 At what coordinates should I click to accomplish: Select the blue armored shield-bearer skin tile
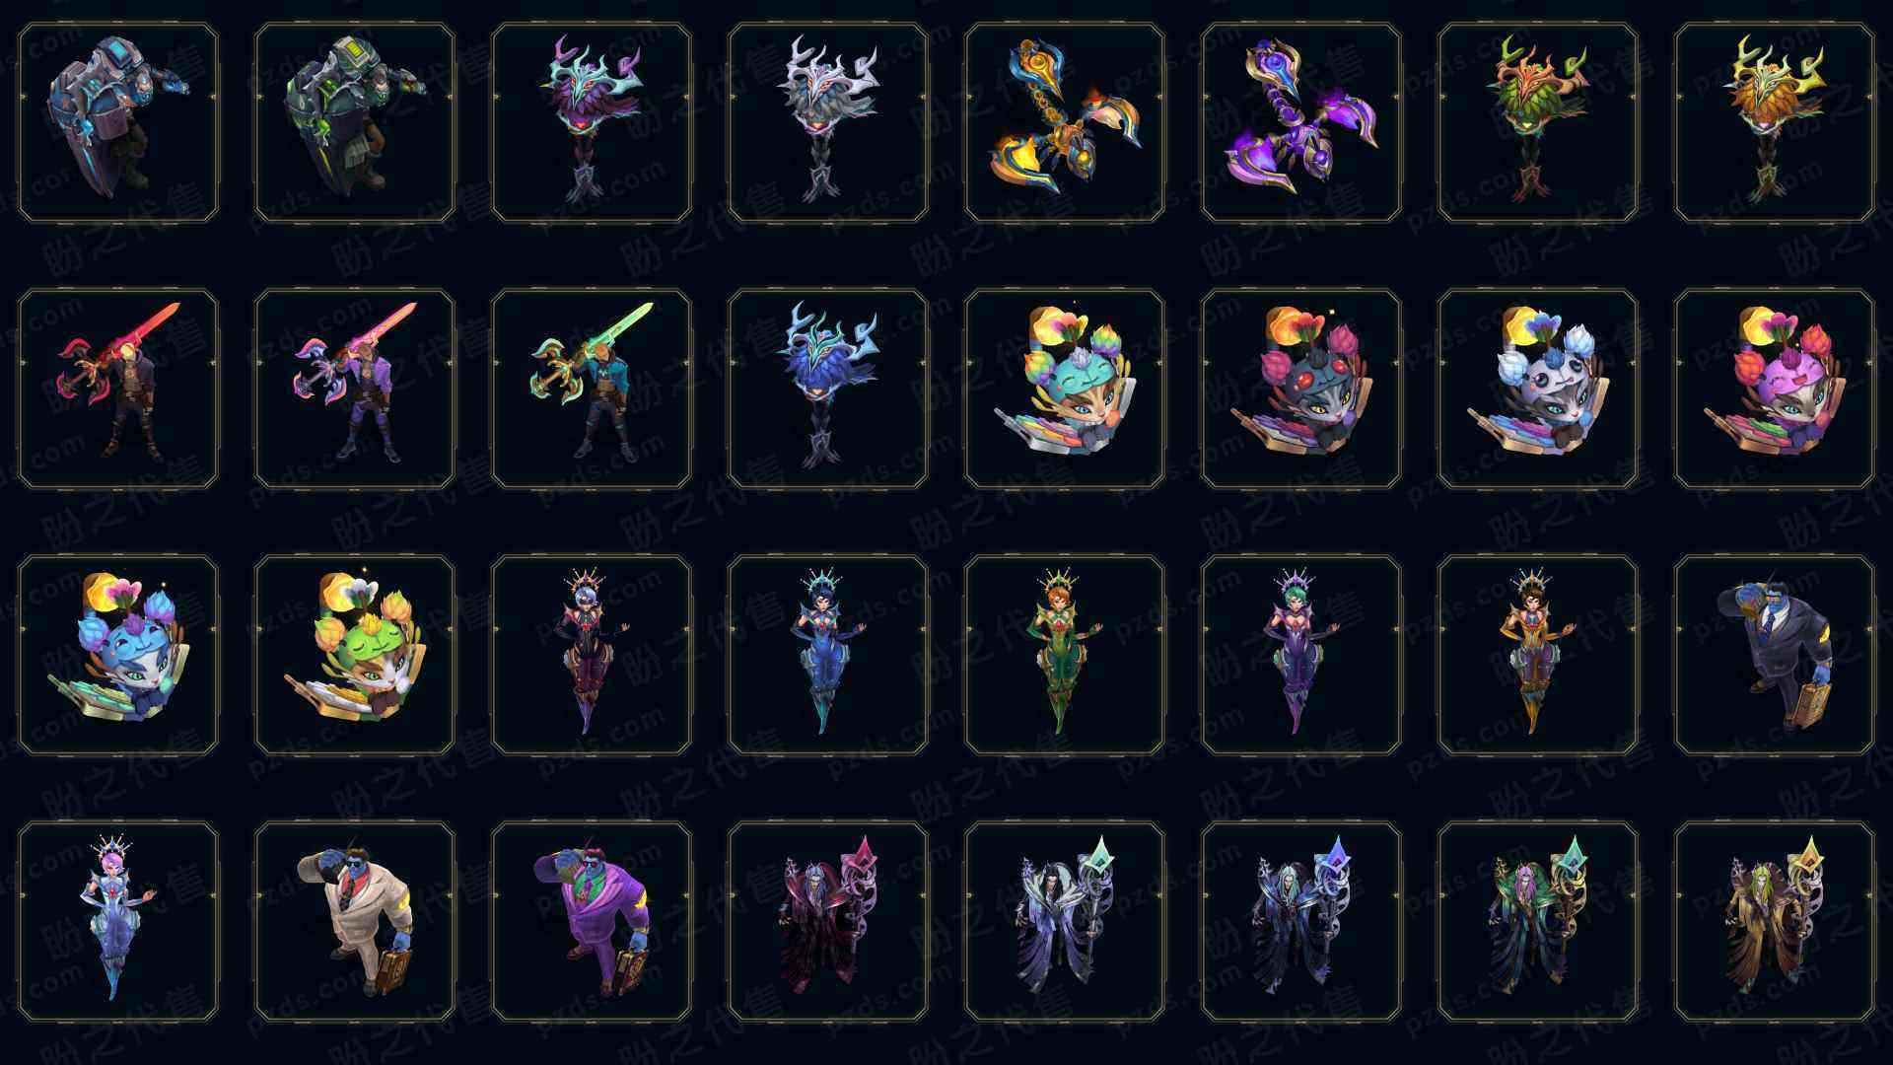coord(118,122)
